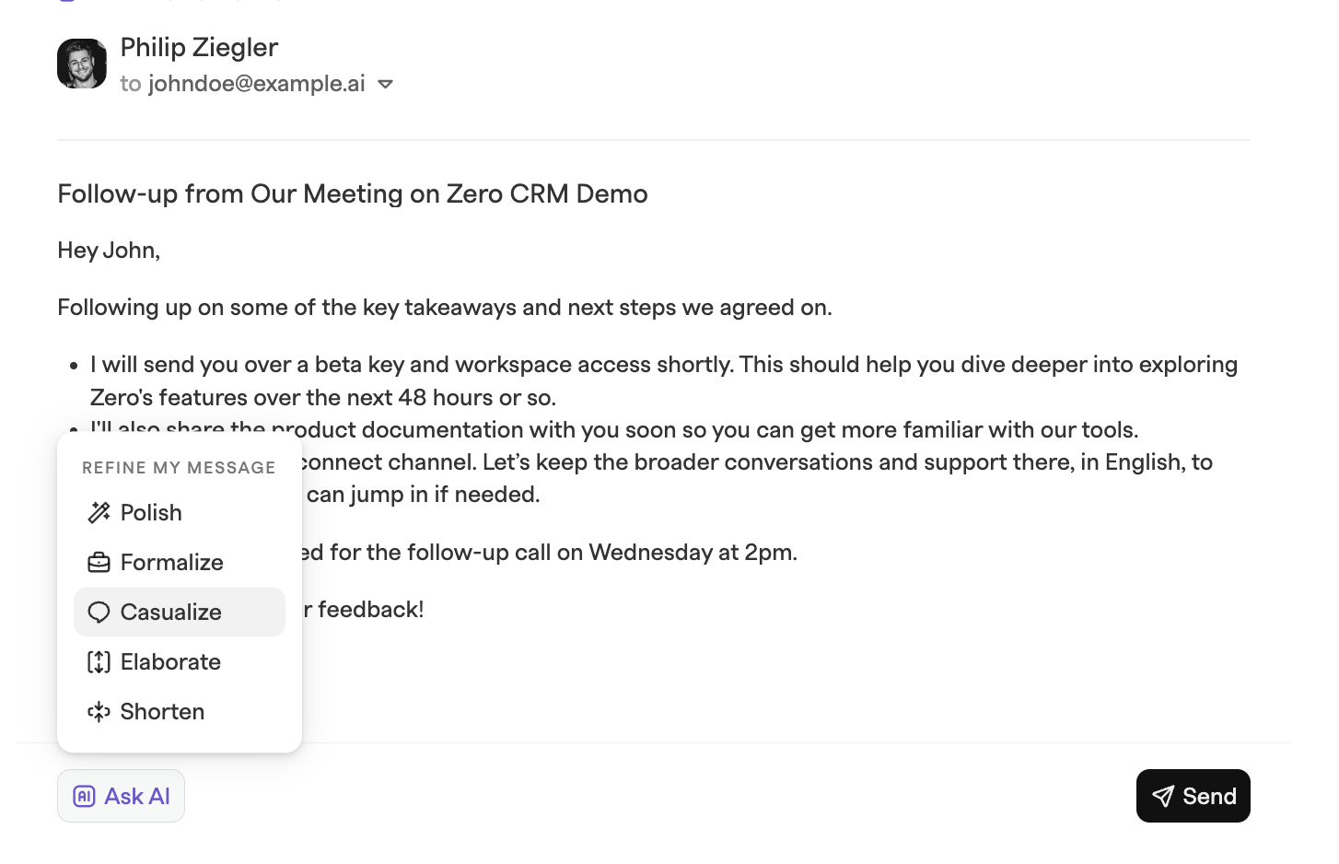The height and width of the screenshot is (864, 1339).
Task: Click the sender name Philip Ziegler
Action: pos(199,48)
